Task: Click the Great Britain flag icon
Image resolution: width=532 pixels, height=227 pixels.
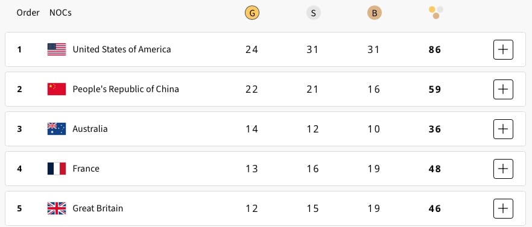Action: (57, 208)
